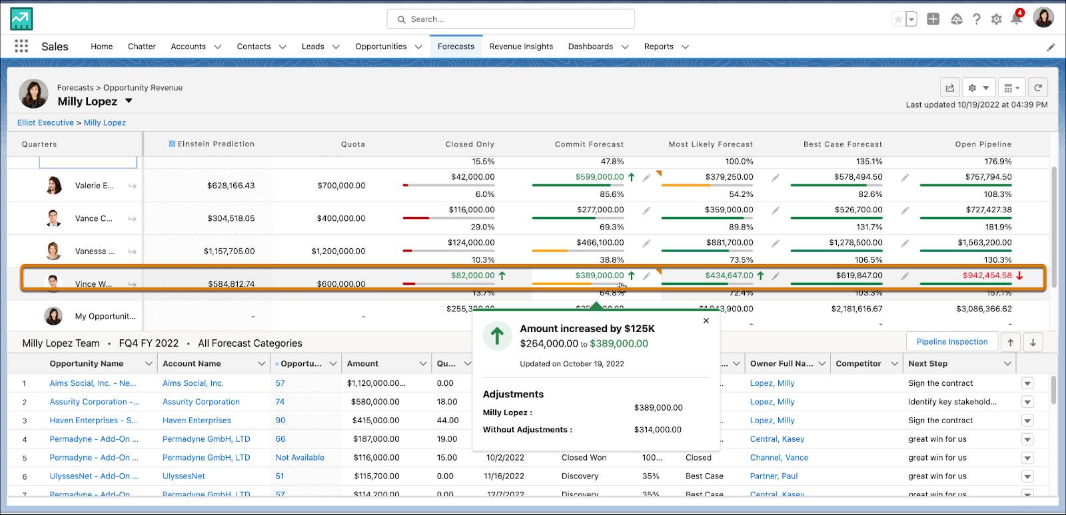This screenshot has width=1066, height=515.
Task: Edit Vance's Commit Forecast pencil icon
Action: tap(646, 210)
